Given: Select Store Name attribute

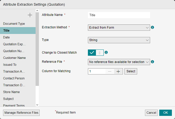Looking at the screenshot, I should click(x=11, y=92).
